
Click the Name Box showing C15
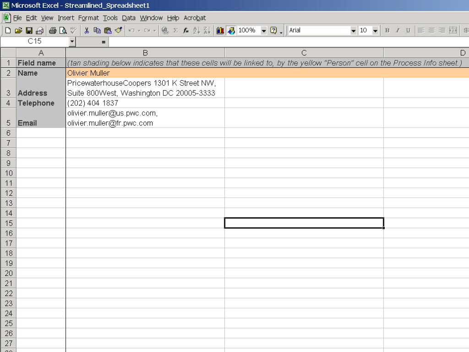point(35,42)
